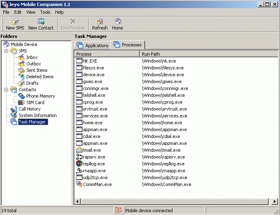Click the Home toolbar icon

click(x=118, y=21)
